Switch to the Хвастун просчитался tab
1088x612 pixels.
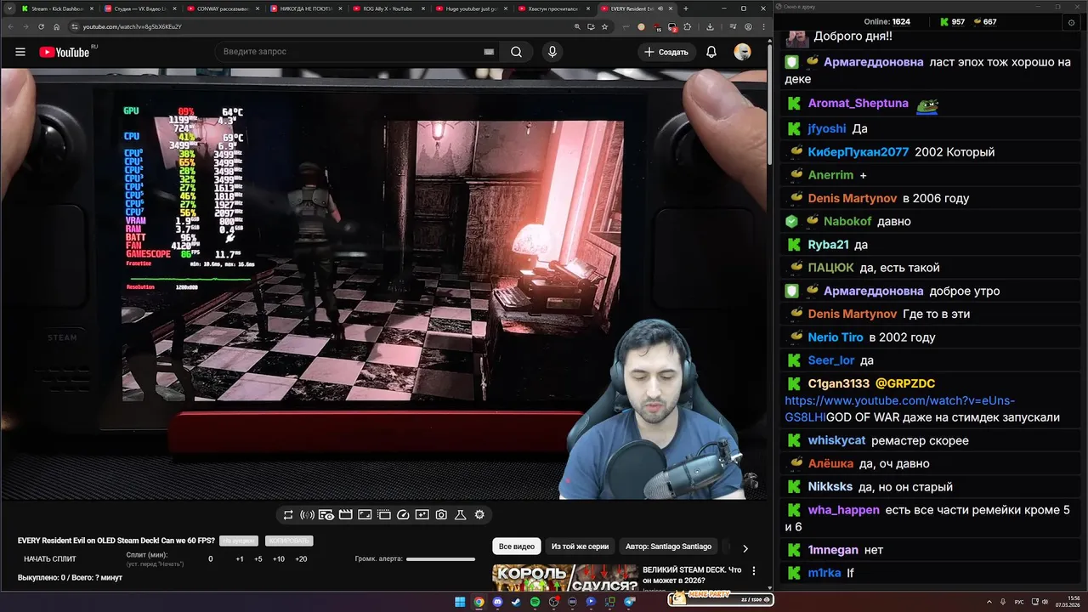tap(552, 8)
